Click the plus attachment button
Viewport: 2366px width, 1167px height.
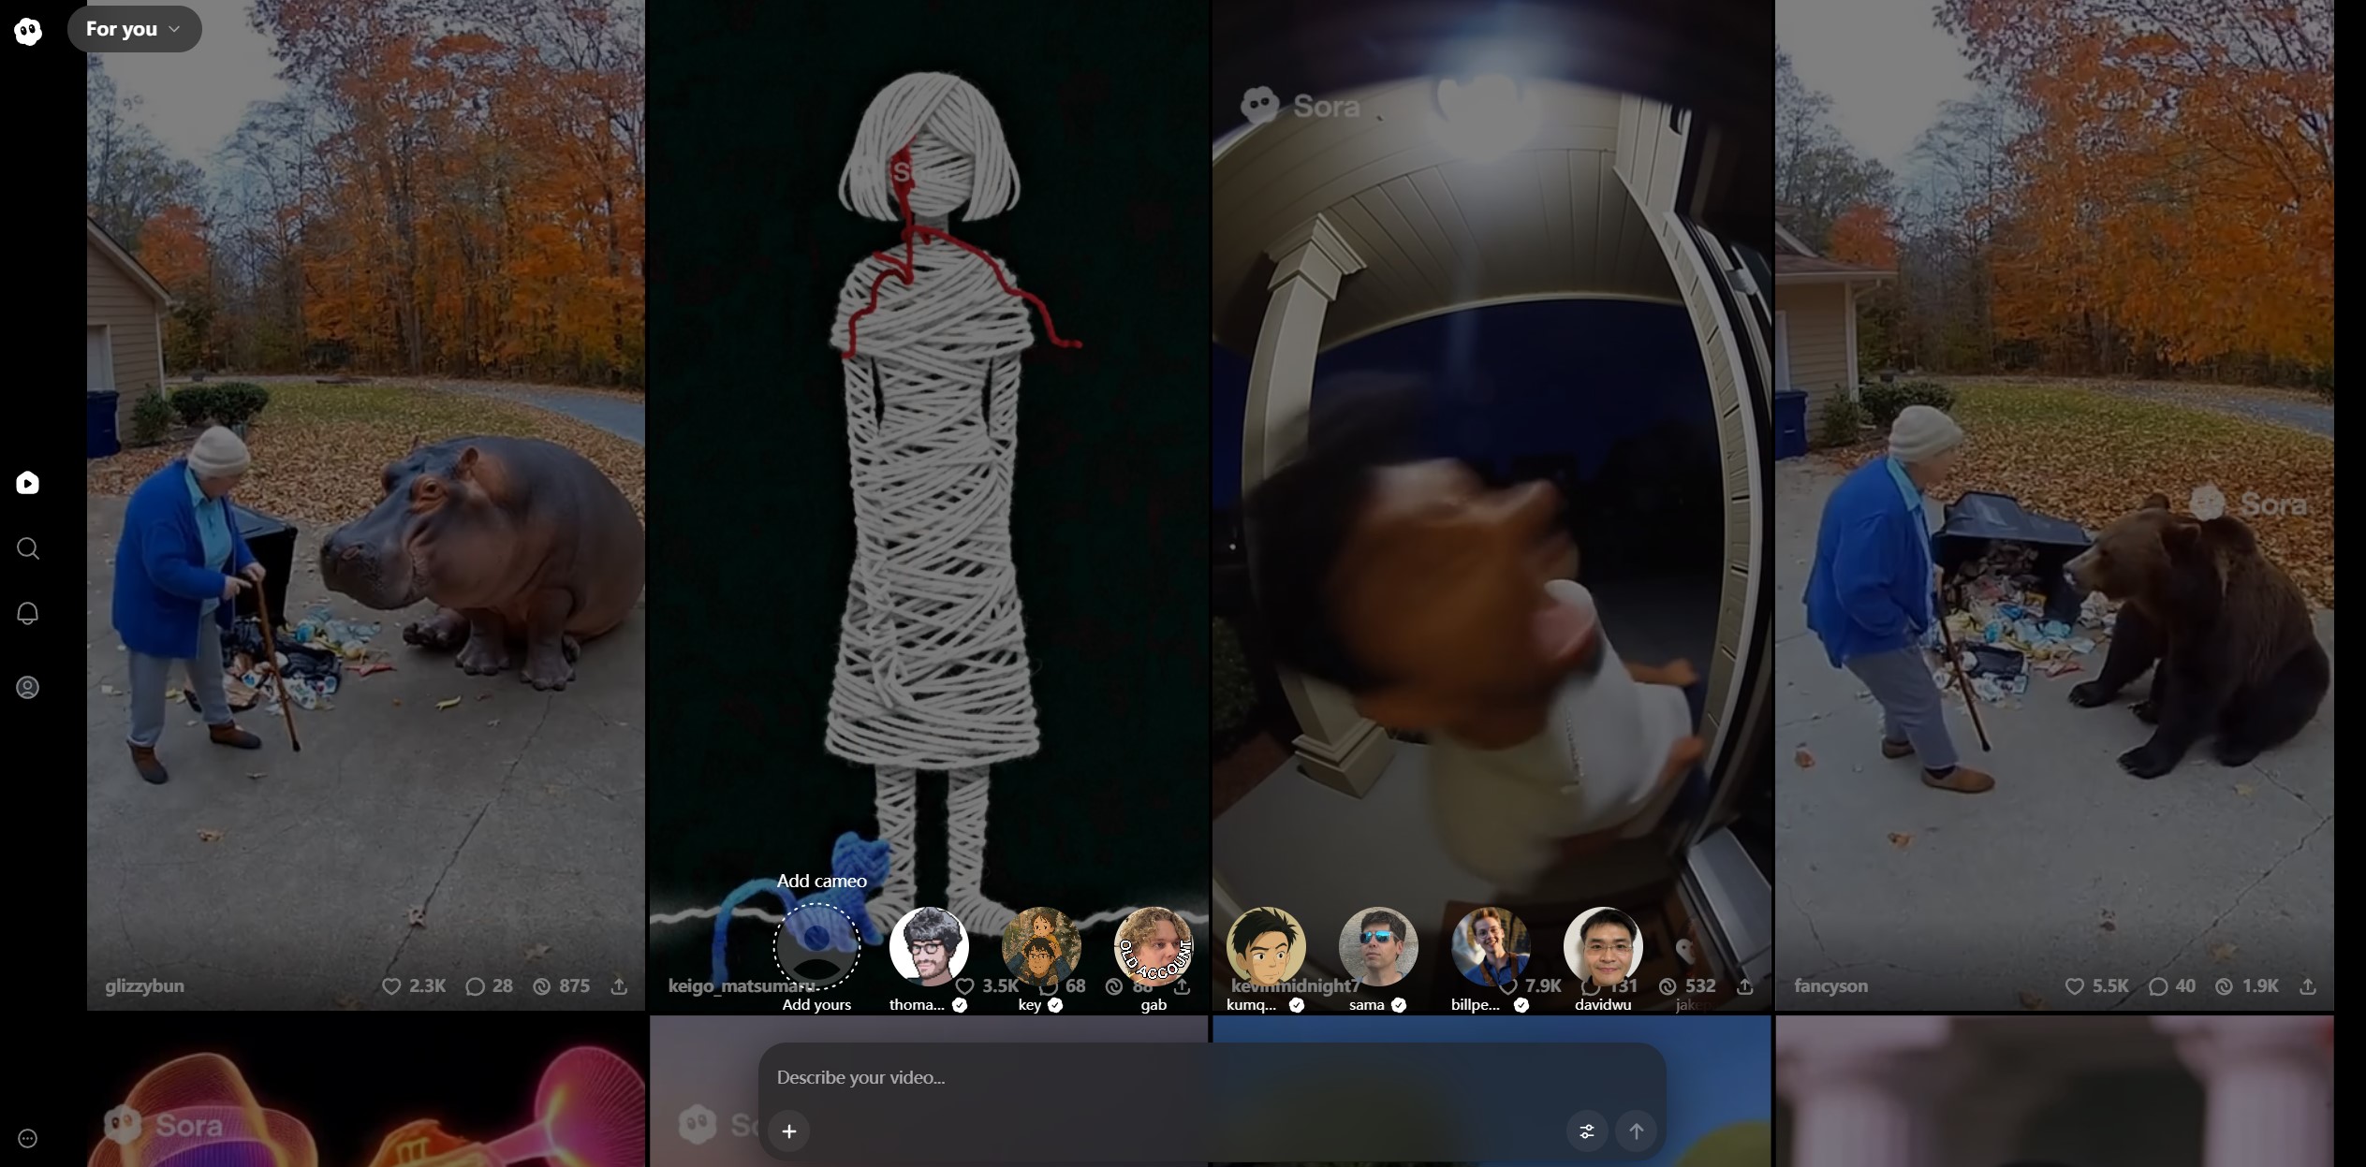(x=789, y=1131)
